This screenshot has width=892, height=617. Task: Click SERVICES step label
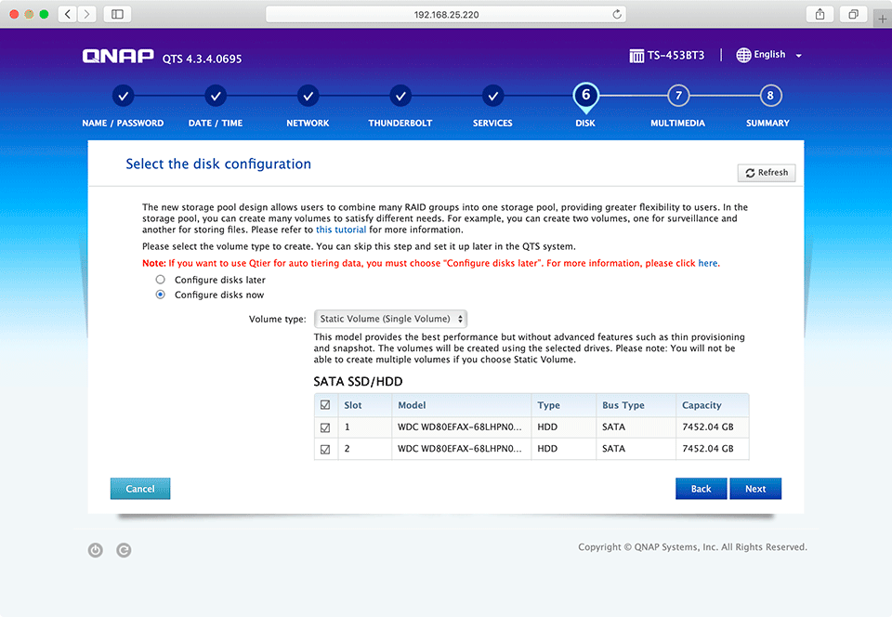point(492,123)
